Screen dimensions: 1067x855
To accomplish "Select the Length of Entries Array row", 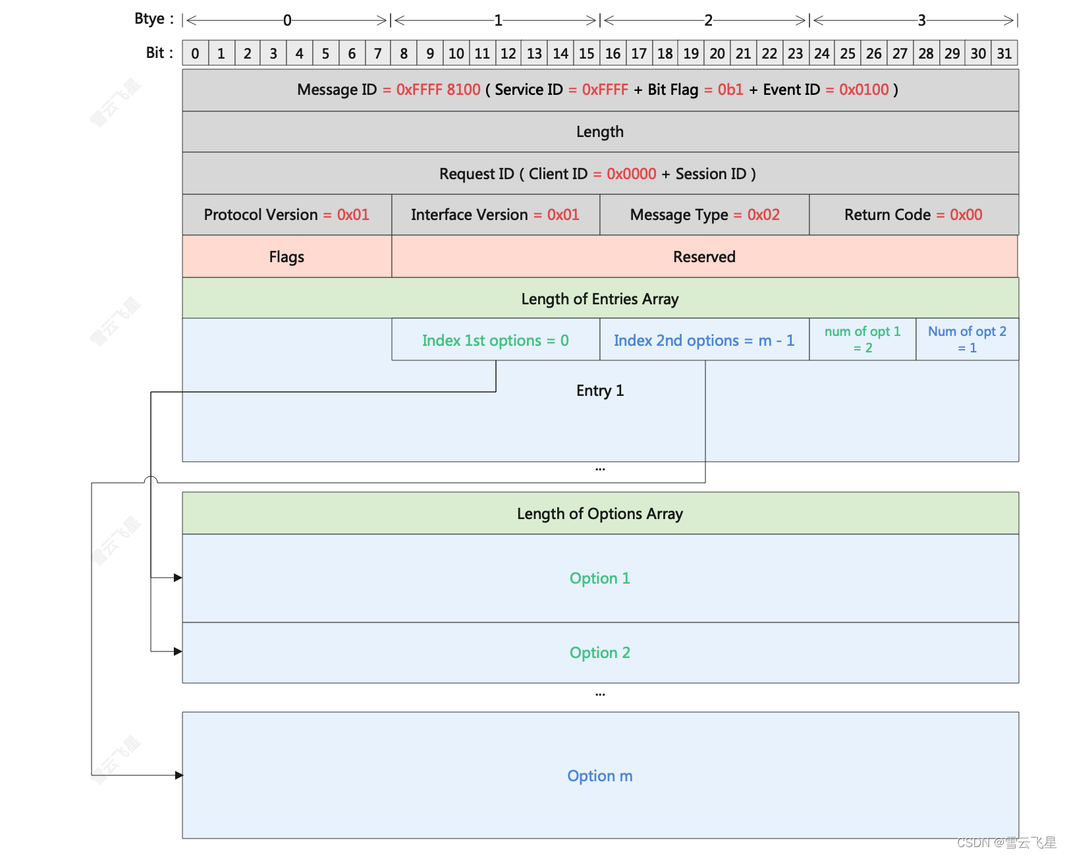I will pos(599,299).
